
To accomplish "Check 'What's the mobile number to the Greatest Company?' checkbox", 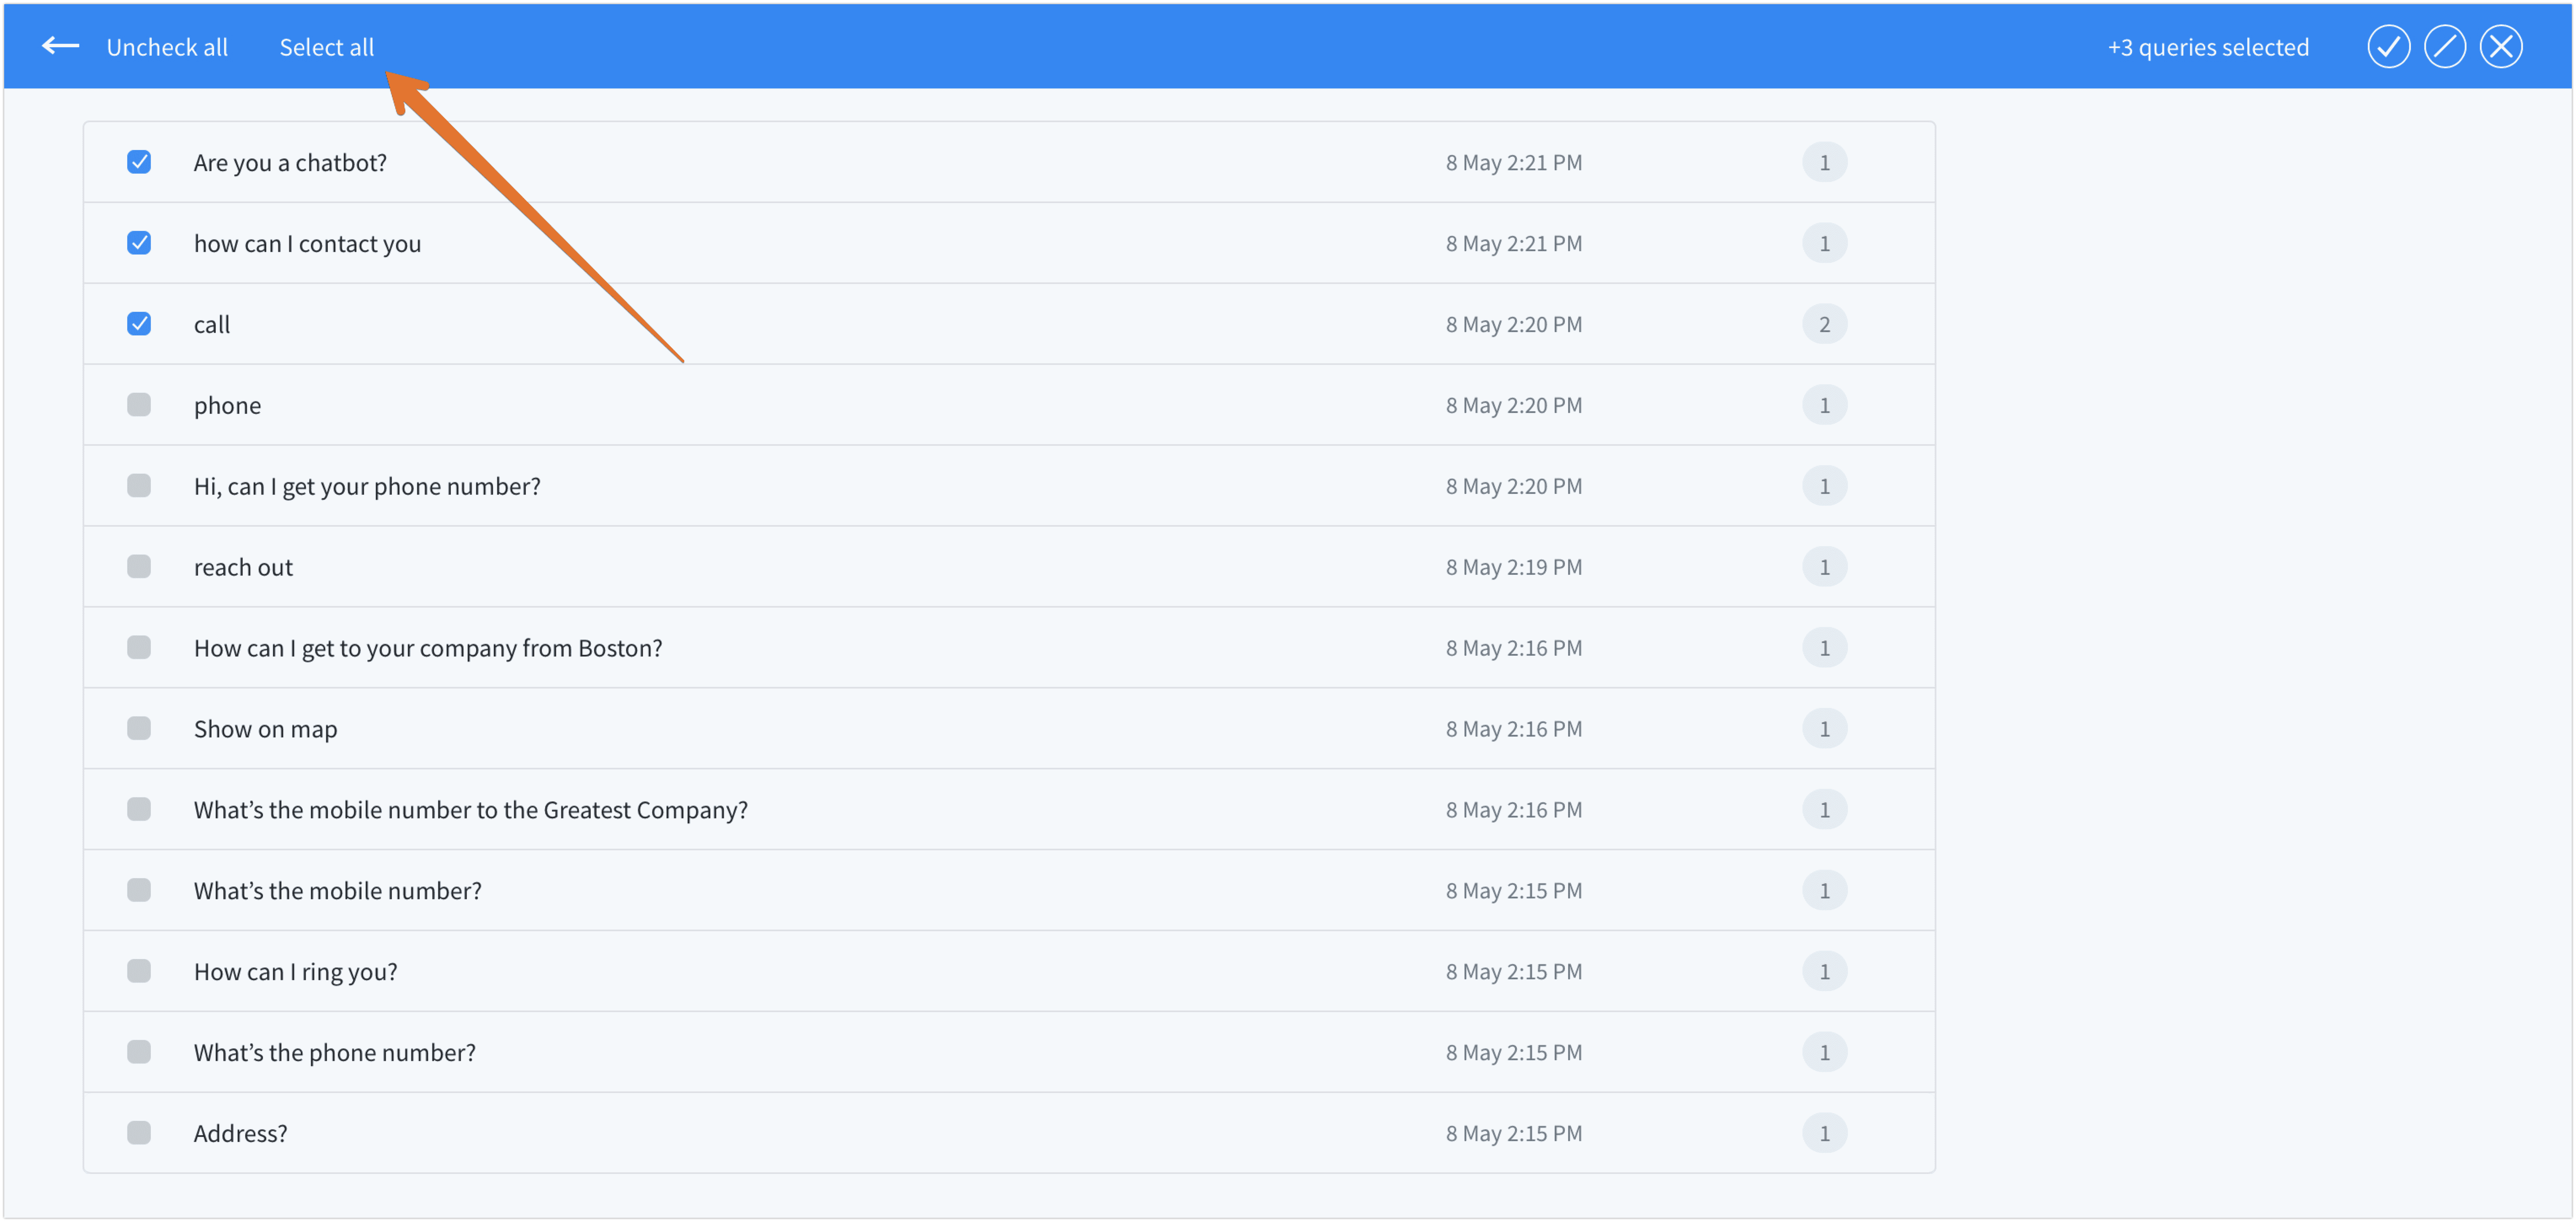I will click(x=139, y=810).
